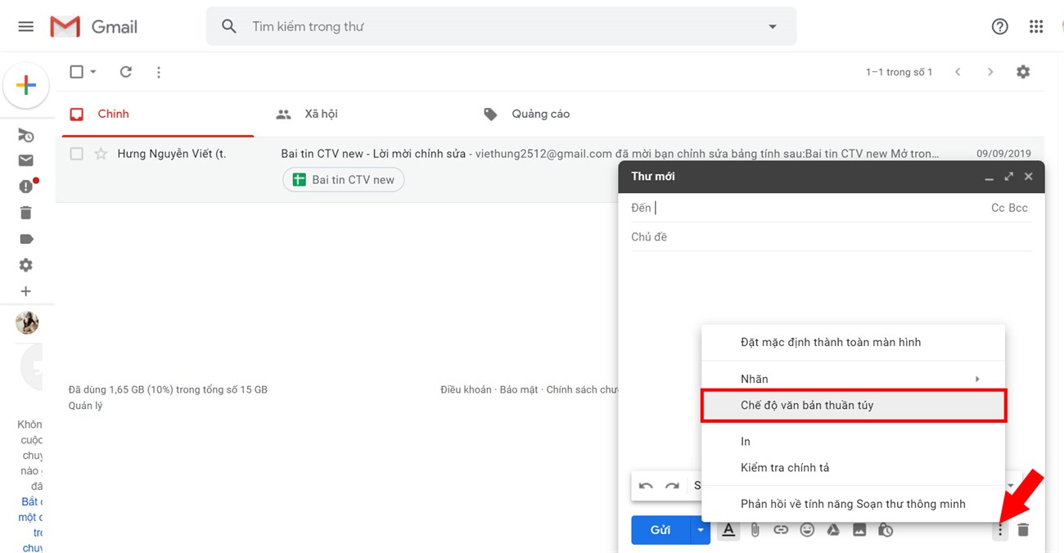Attach files with the paperclip icon

755,530
